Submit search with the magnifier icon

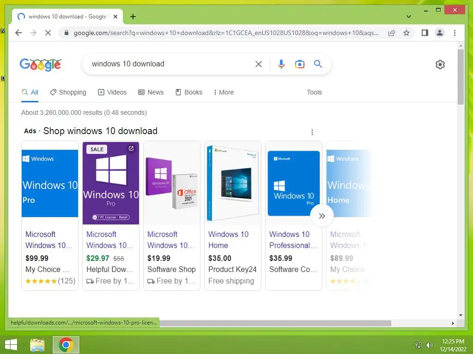point(318,64)
